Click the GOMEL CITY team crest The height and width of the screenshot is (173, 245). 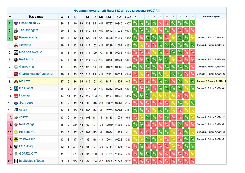coord(16,154)
